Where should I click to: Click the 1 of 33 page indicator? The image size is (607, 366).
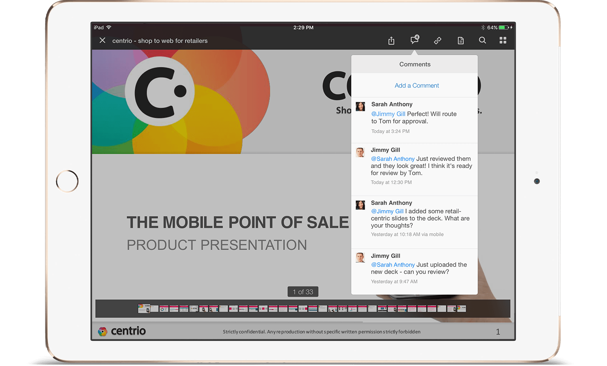pos(303,292)
